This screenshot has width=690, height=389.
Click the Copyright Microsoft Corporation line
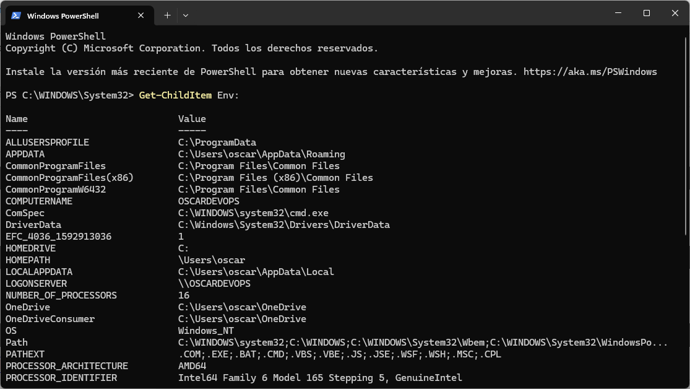tap(192, 48)
